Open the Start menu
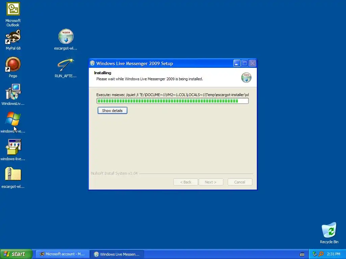 click(x=16, y=254)
